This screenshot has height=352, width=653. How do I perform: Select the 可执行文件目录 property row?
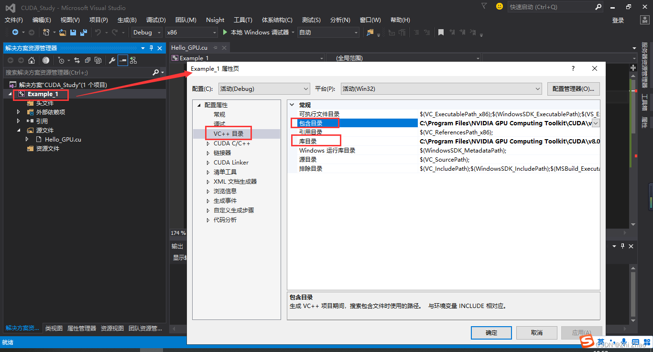tap(443, 114)
